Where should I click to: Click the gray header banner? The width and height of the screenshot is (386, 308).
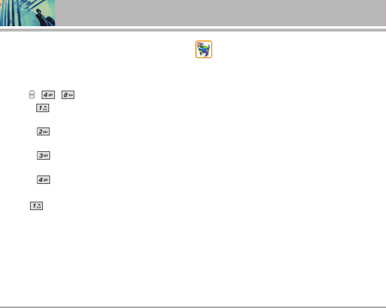point(220,13)
